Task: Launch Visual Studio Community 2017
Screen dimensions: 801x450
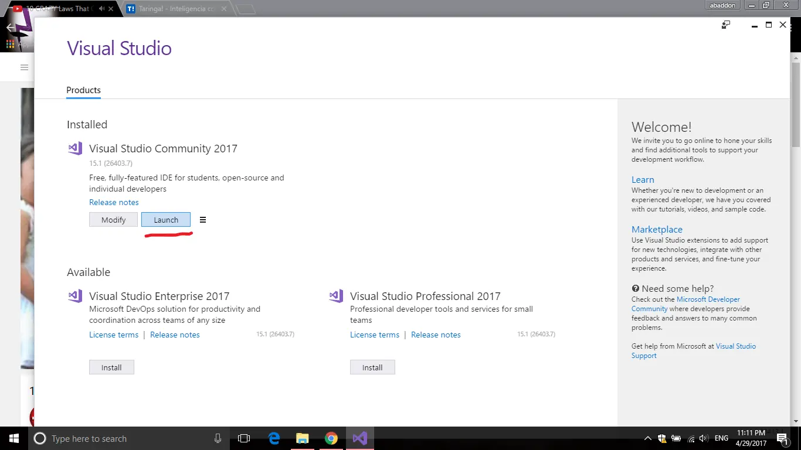Action: 166,220
